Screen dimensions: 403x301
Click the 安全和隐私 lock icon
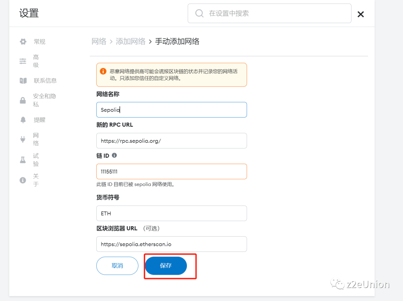pyautogui.click(x=24, y=100)
